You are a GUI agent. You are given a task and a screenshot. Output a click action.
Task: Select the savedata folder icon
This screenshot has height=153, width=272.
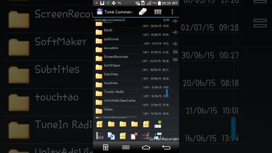pyautogui.click(x=99, y=50)
